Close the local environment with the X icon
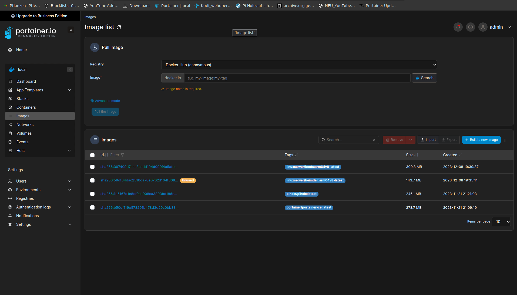This screenshot has height=295, width=517. click(70, 69)
